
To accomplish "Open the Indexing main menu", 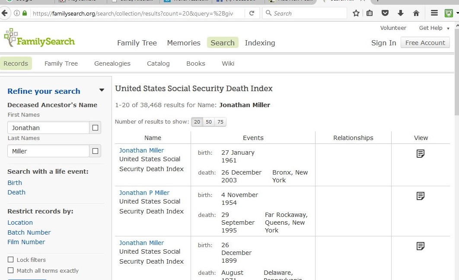I will click(260, 43).
